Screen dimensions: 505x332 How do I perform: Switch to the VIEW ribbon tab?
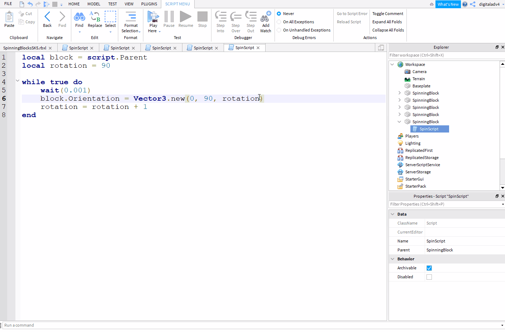point(129,4)
